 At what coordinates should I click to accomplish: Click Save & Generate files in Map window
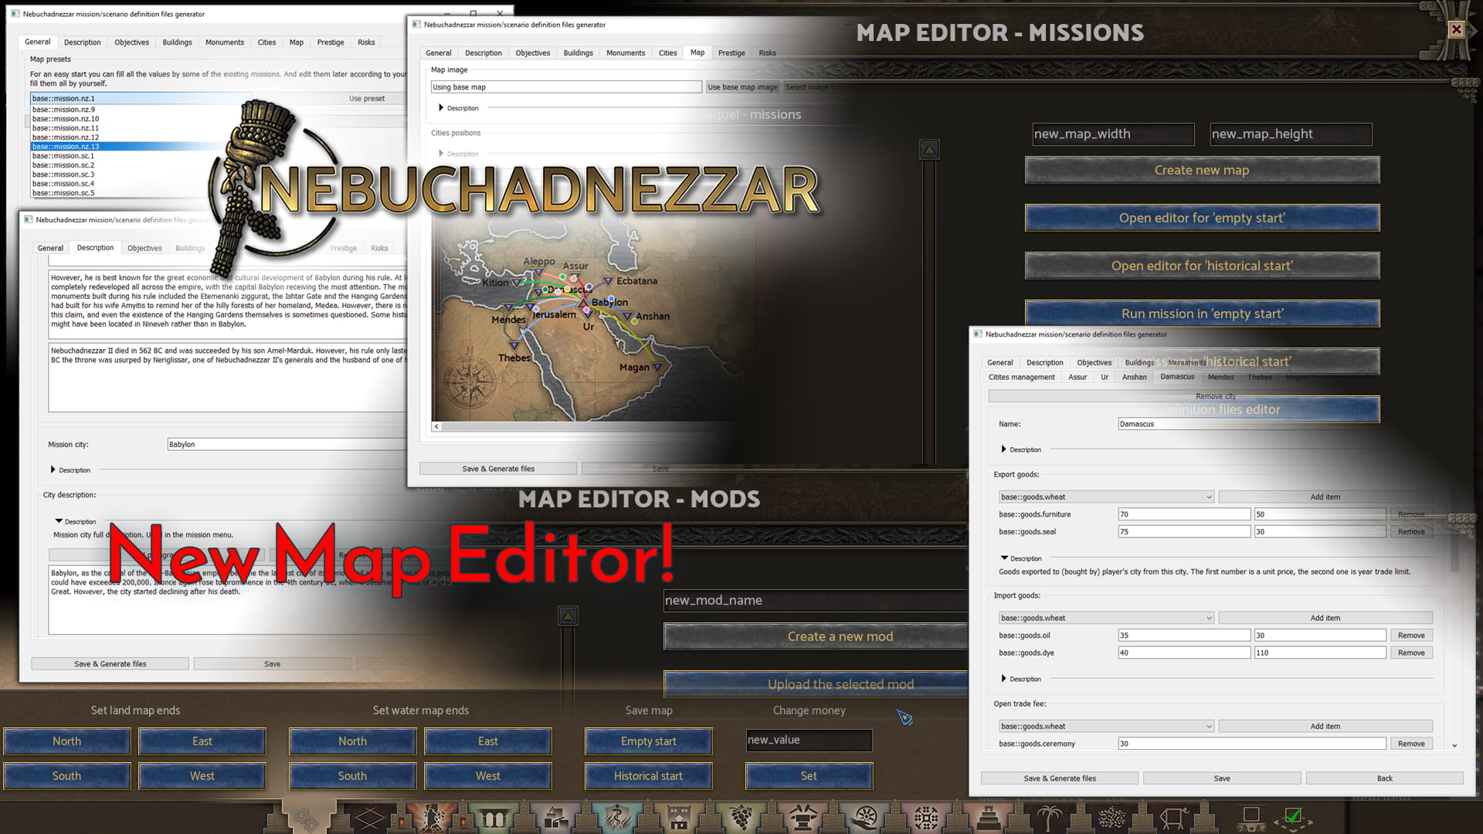click(x=498, y=469)
